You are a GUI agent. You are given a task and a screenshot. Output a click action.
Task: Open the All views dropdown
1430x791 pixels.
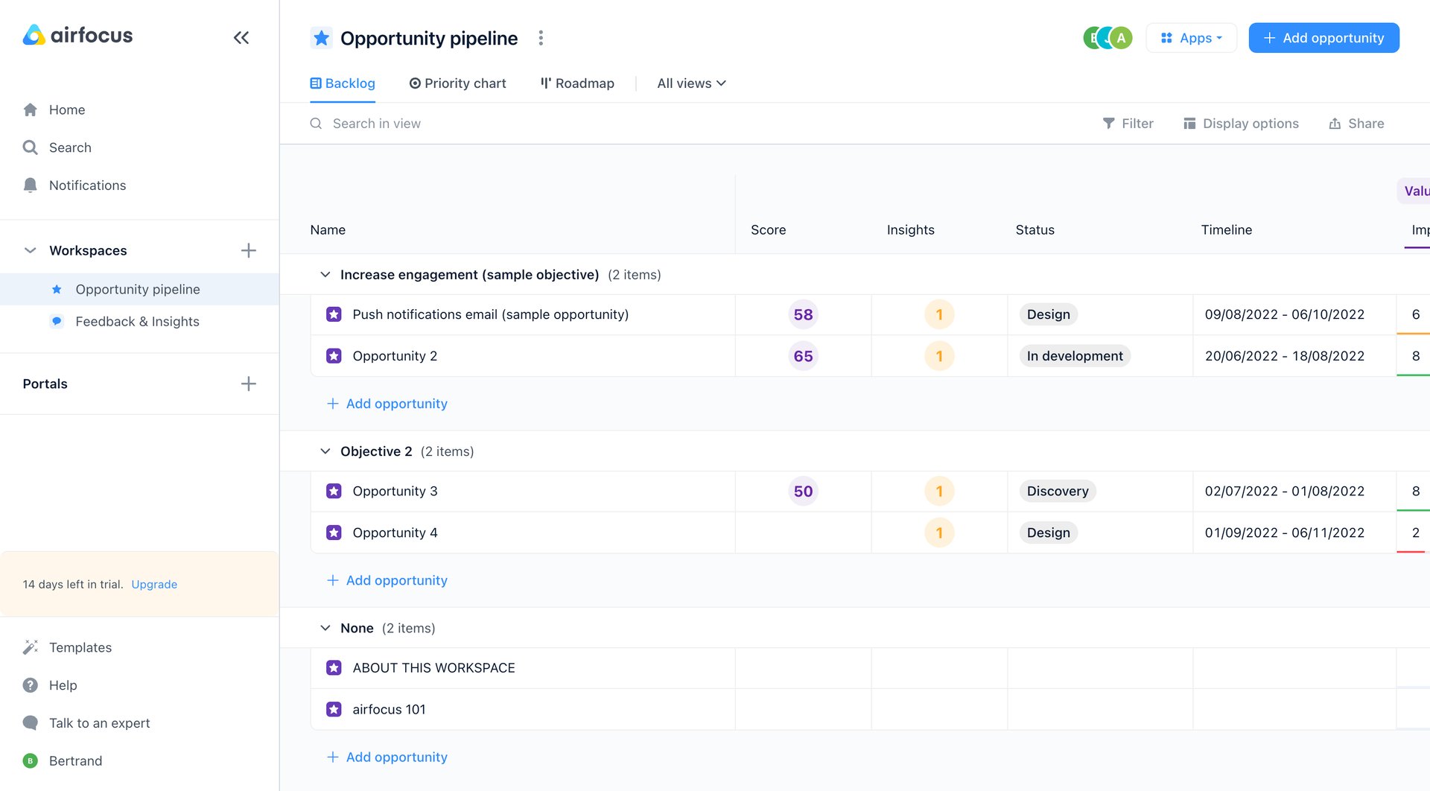[690, 83]
